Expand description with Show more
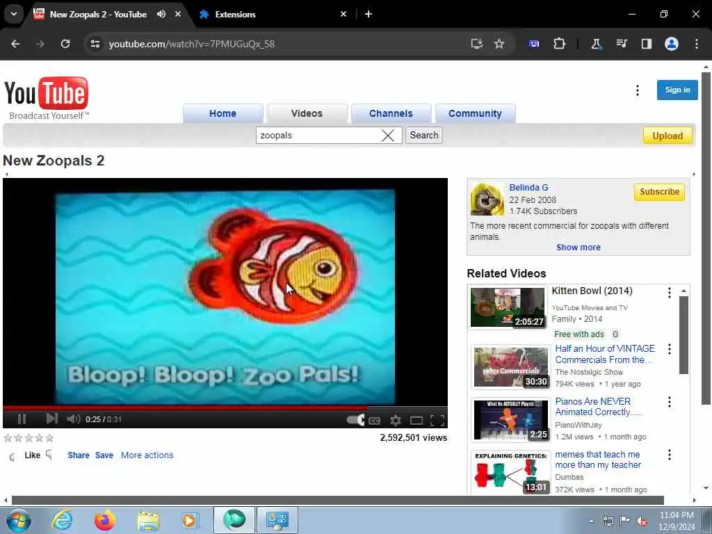Screen dimensions: 712x534 pos(578,248)
